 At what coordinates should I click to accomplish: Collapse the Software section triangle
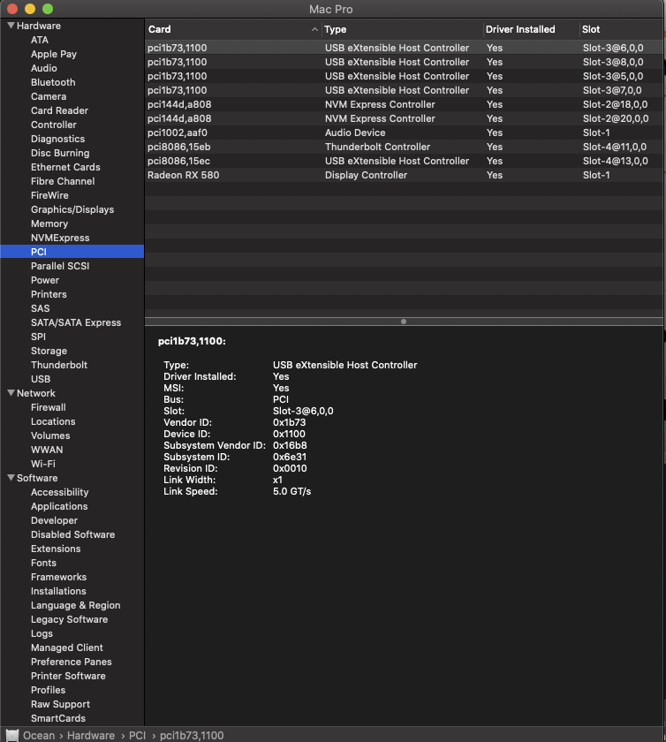pyautogui.click(x=11, y=478)
